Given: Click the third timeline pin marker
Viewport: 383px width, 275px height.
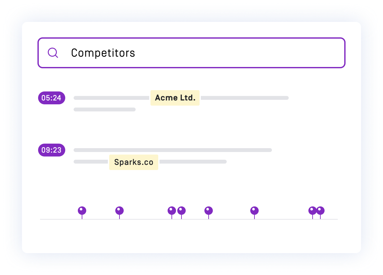Looking at the screenshot, I should (172, 213).
